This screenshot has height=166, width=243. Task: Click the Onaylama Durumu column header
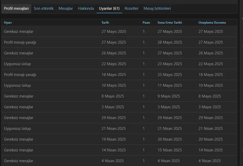[212, 23]
